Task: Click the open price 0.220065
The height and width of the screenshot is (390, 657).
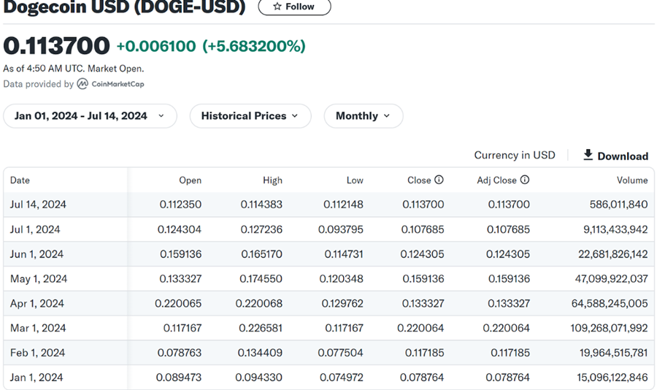Action: [178, 304]
